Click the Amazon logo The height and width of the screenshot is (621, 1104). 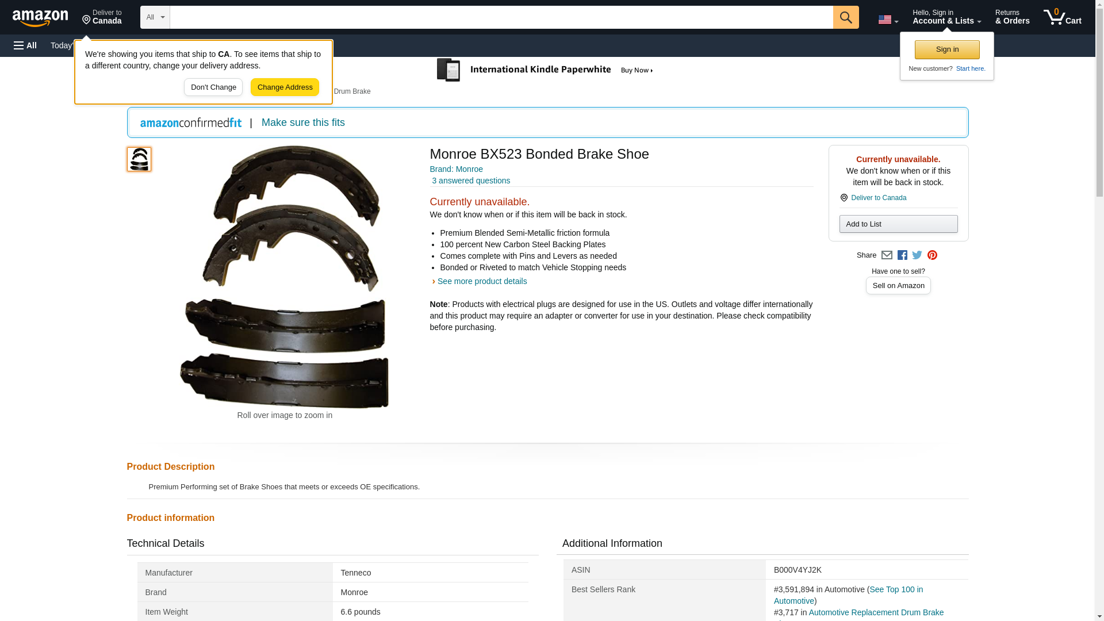40,18
